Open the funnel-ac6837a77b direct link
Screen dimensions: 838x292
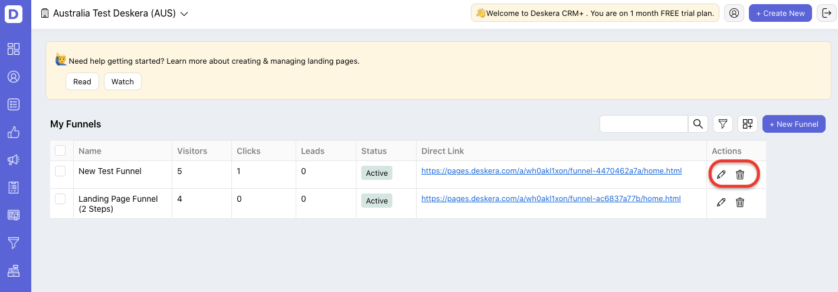click(x=551, y=199)
